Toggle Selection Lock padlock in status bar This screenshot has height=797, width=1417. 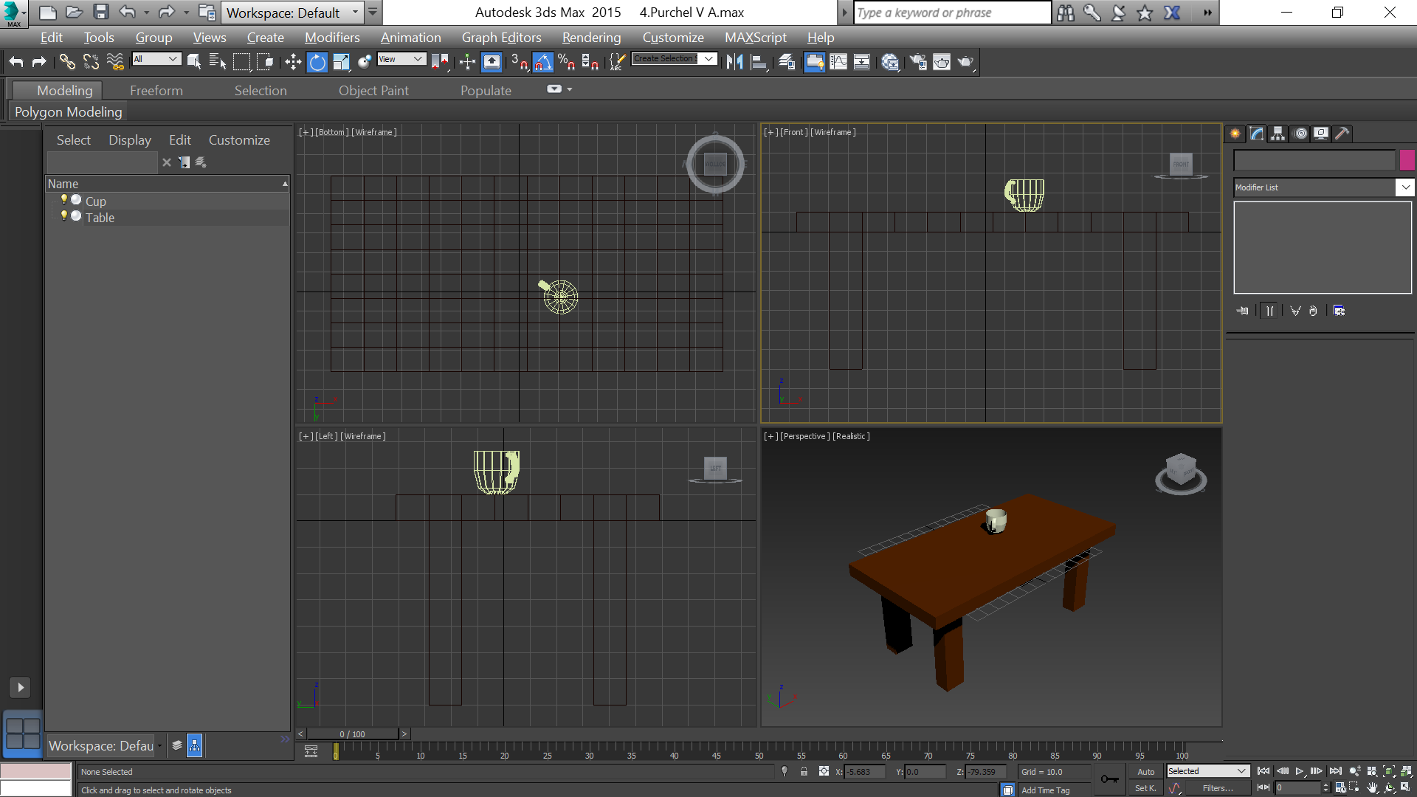(x=804, y=771)
